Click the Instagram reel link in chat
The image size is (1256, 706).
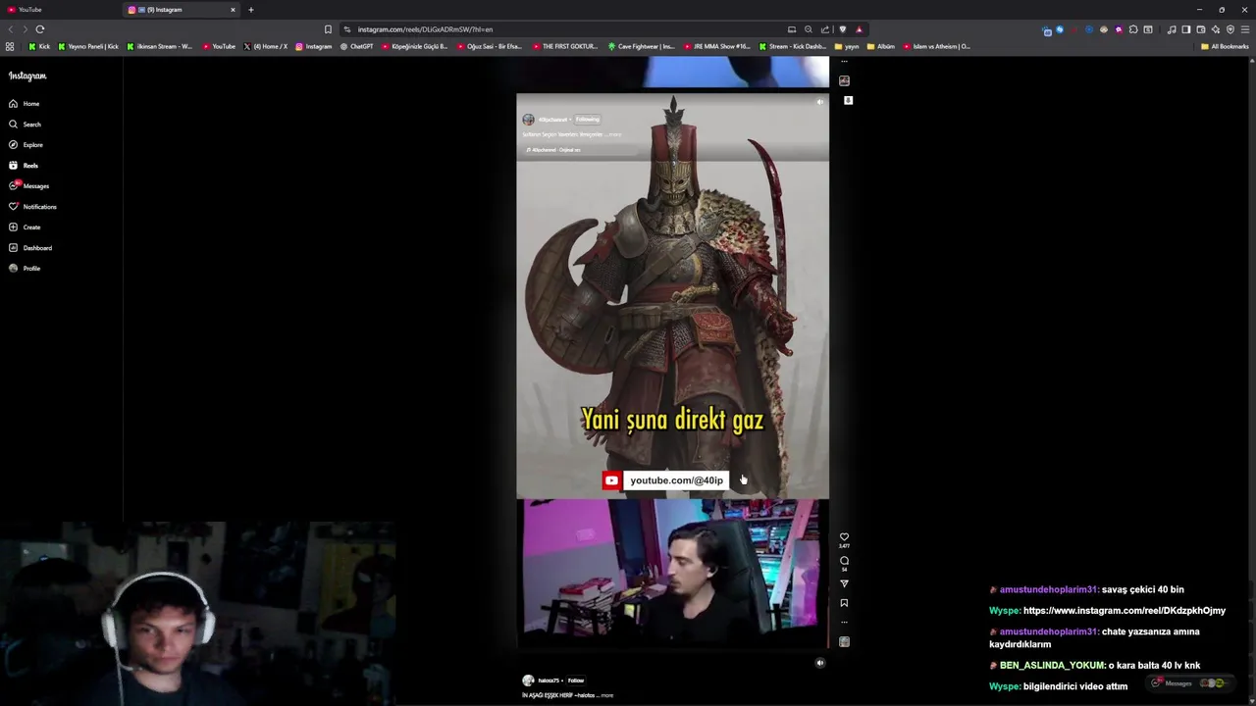tap(1125, 611)
